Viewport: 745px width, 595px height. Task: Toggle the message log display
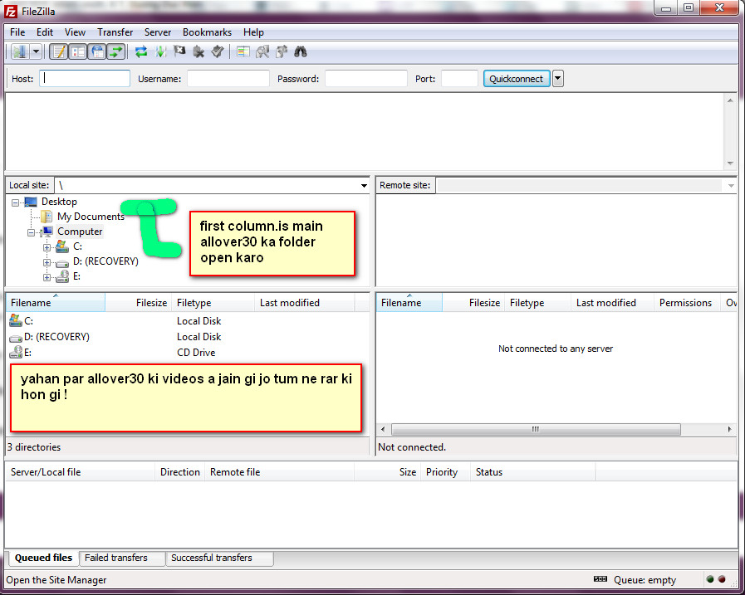59,51
